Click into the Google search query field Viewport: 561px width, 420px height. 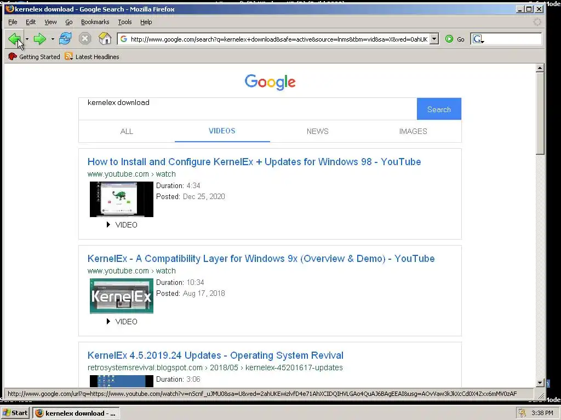pos(248,109)
